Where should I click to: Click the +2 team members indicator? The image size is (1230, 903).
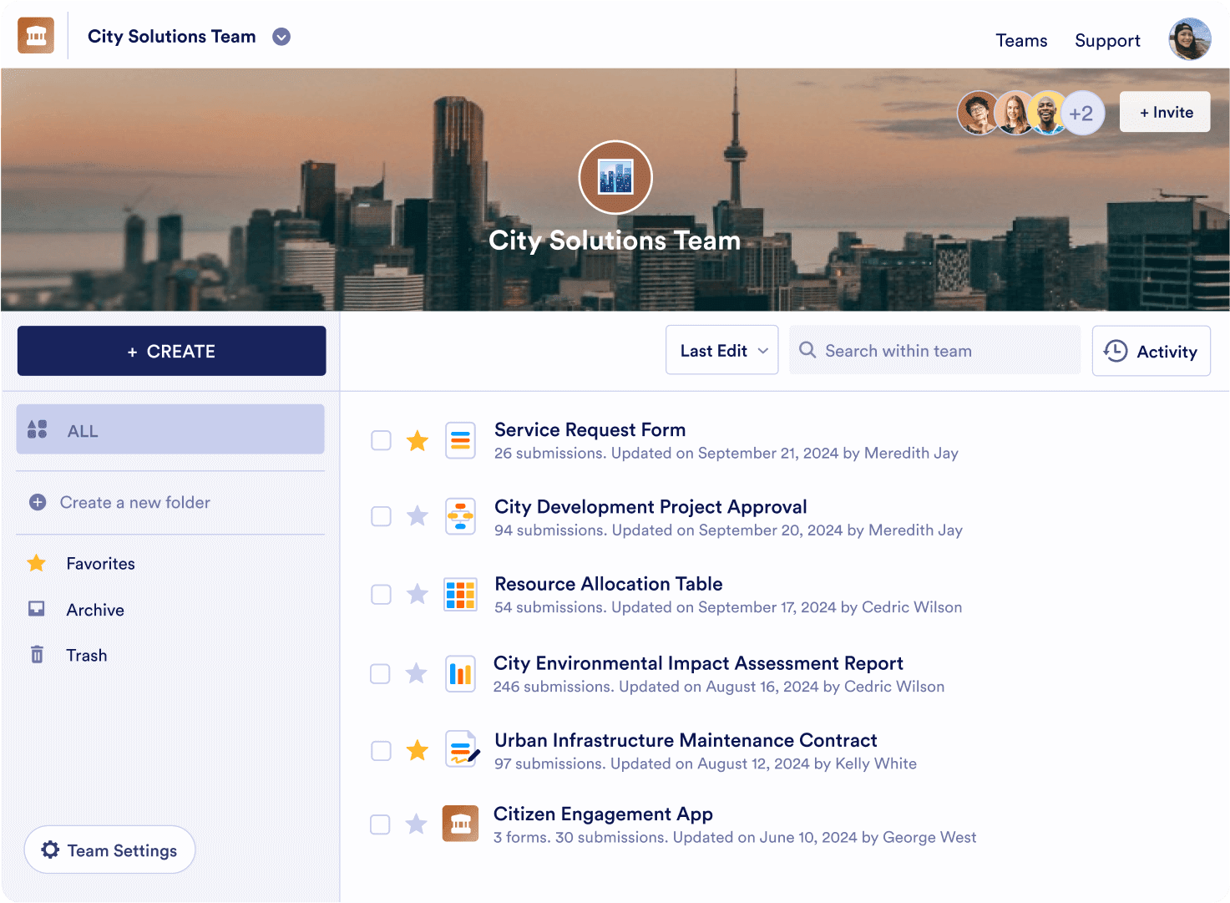click(1083, 113)
